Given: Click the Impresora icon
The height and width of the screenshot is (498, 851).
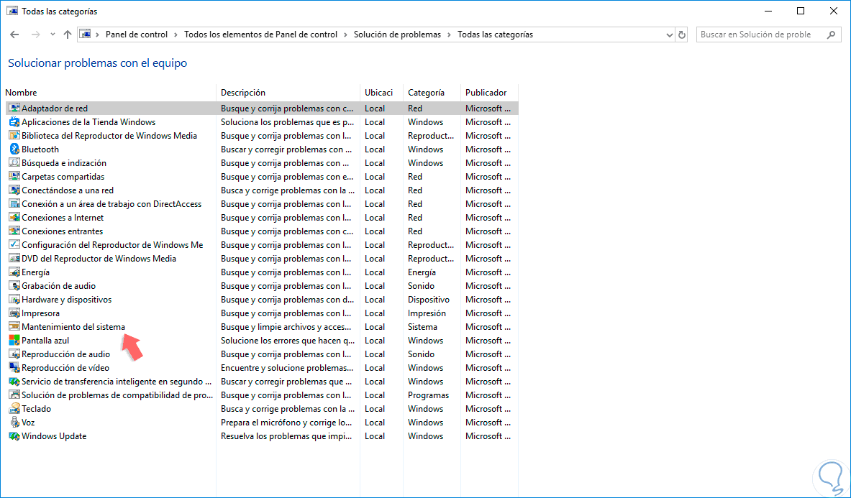Looking at the screenshot, I should (x=14, y=313).
